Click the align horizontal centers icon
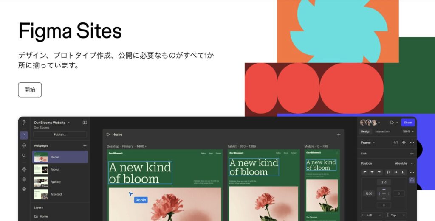The image size is (435, 221). (x=372, y=172)
